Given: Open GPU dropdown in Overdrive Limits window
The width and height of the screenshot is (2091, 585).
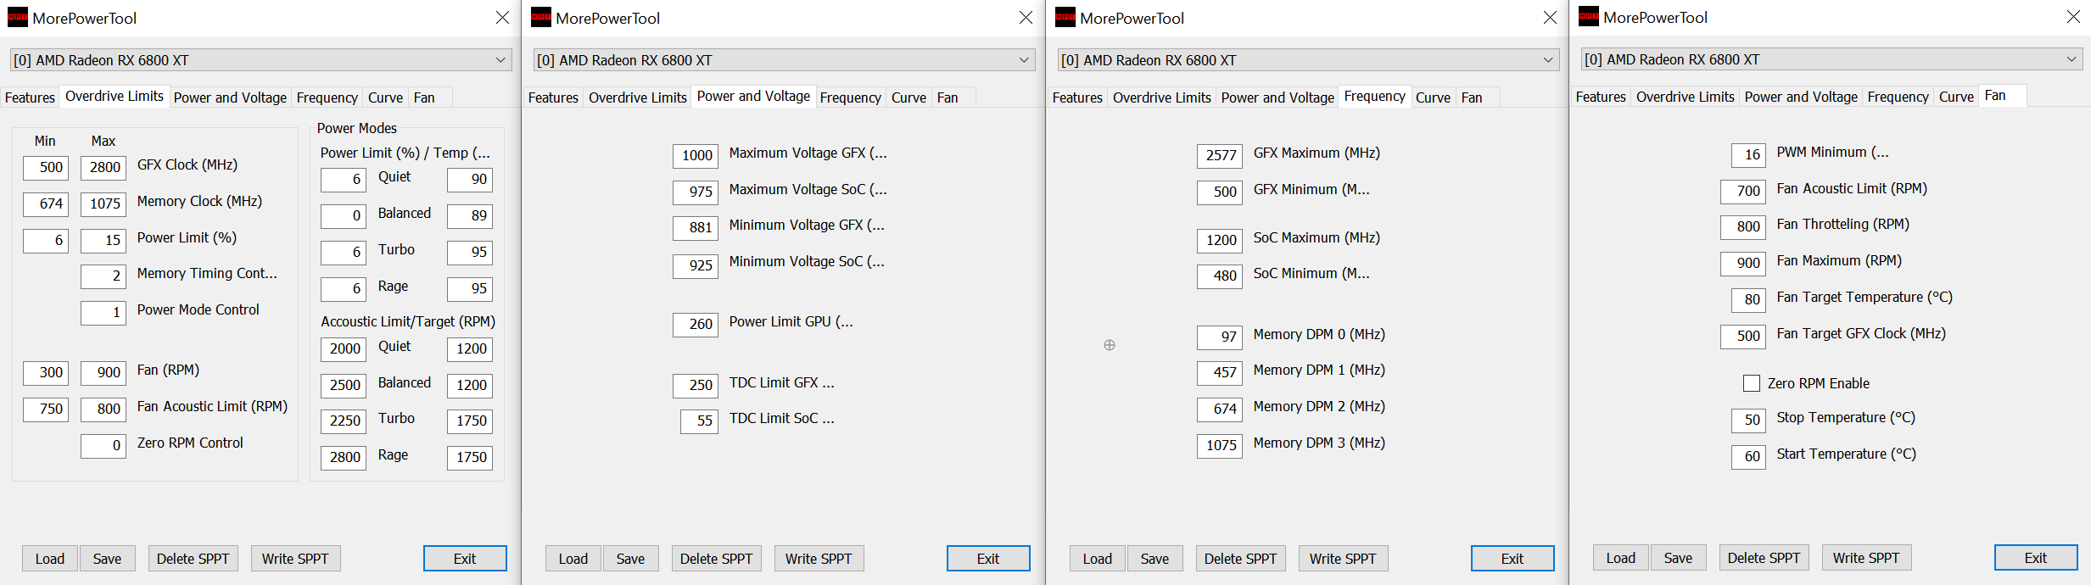Looking at the screenshot, I should [260, 60].
